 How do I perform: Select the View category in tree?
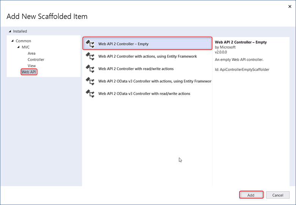click(x=31, y=66)
